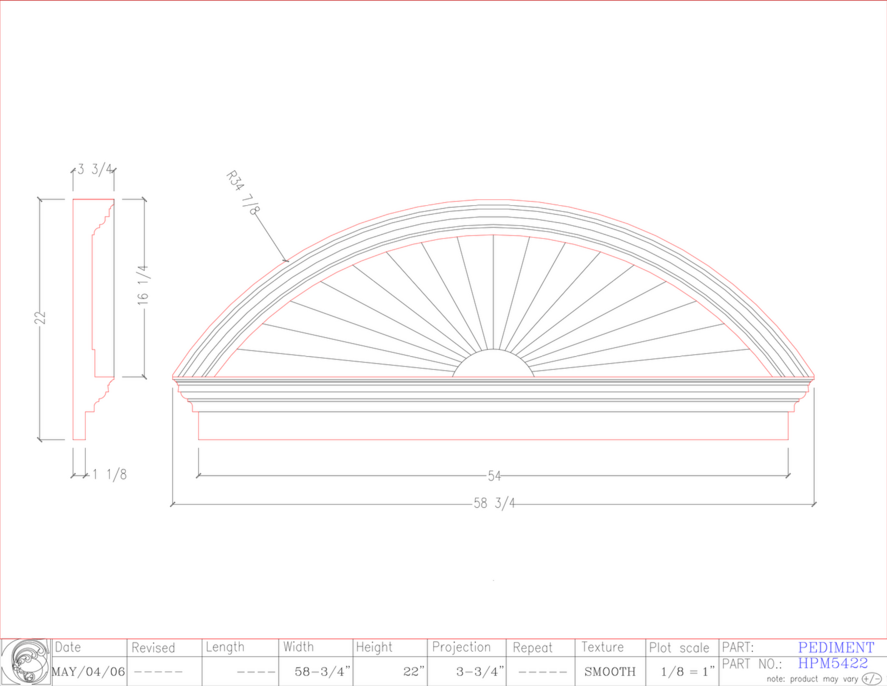Click the plus/minus tolerance symbol
The width and height of the screenshot is (887, 686).
(871, 679)
